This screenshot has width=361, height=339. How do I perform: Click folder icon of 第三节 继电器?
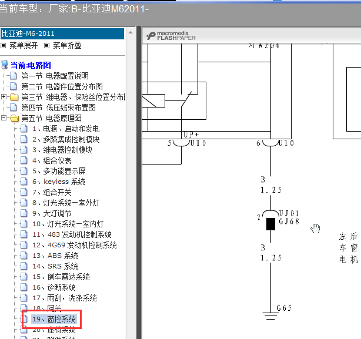point(14,97)
